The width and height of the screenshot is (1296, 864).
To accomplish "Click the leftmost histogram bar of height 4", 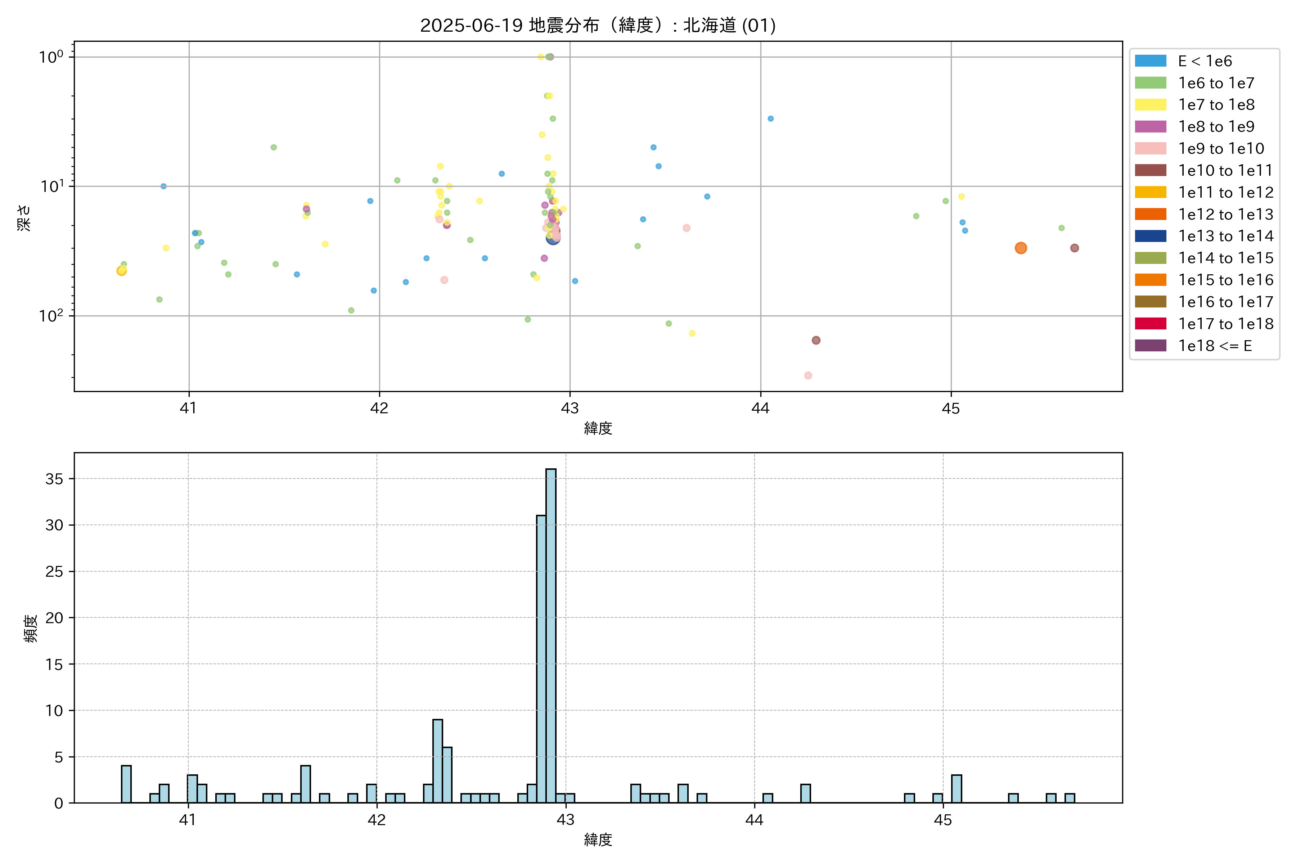I will (126, 784).
